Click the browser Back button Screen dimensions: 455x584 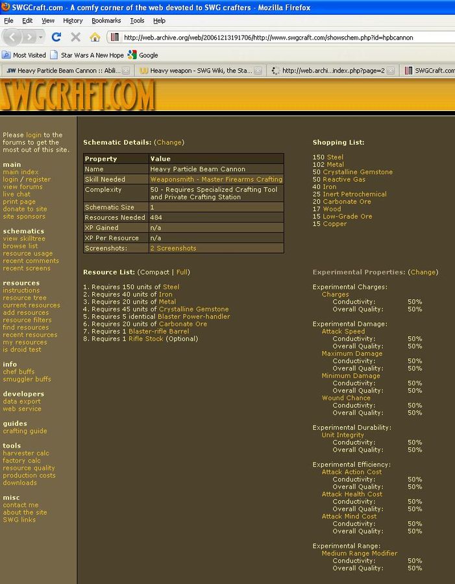pyautogui.click(x=14, y=37)
